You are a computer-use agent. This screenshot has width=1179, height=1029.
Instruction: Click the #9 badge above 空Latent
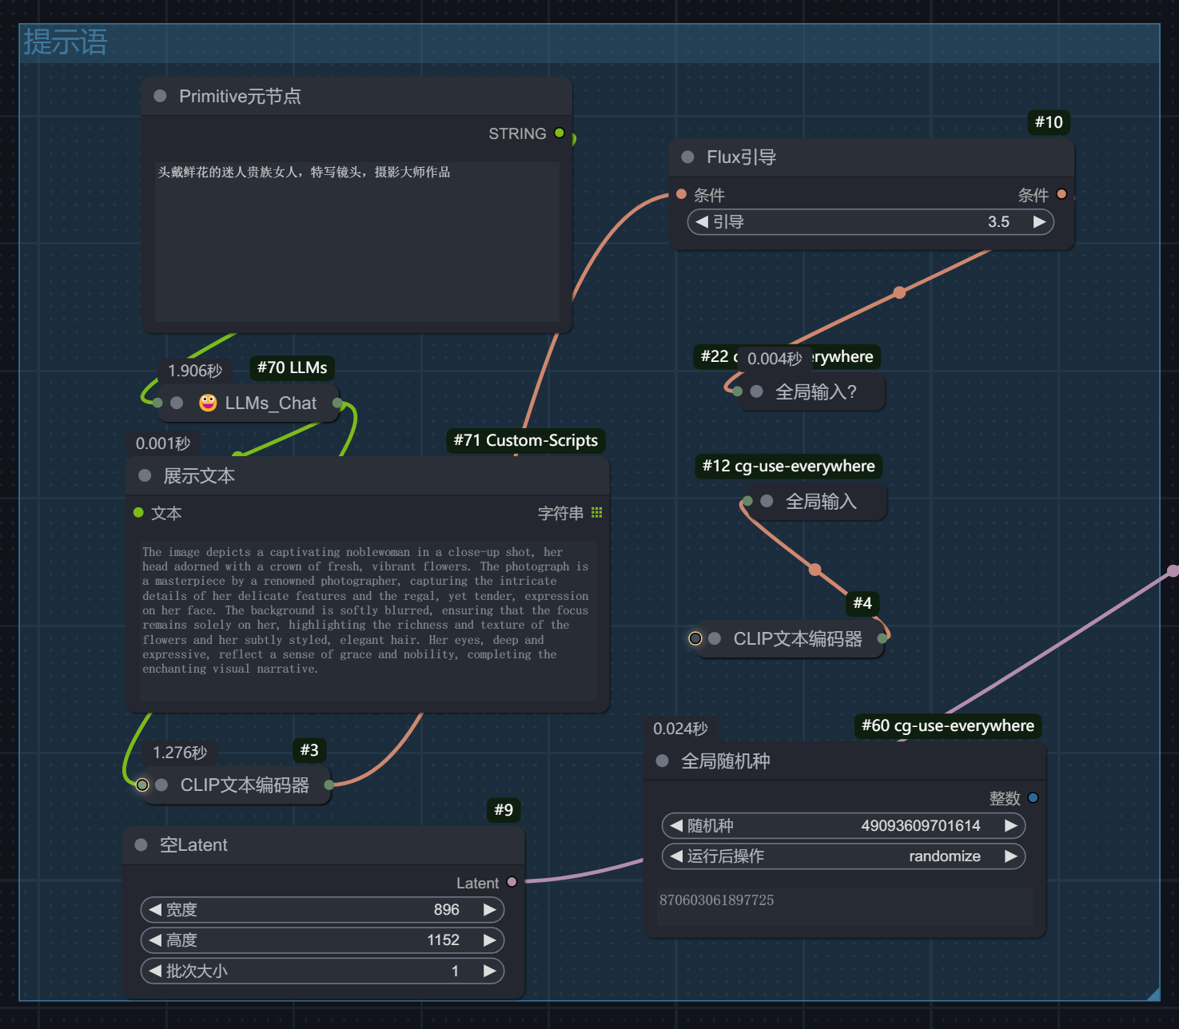[x=504, y=810]
